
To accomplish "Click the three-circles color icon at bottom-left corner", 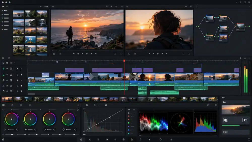I will pyautogui.click(x=3, y=139).
